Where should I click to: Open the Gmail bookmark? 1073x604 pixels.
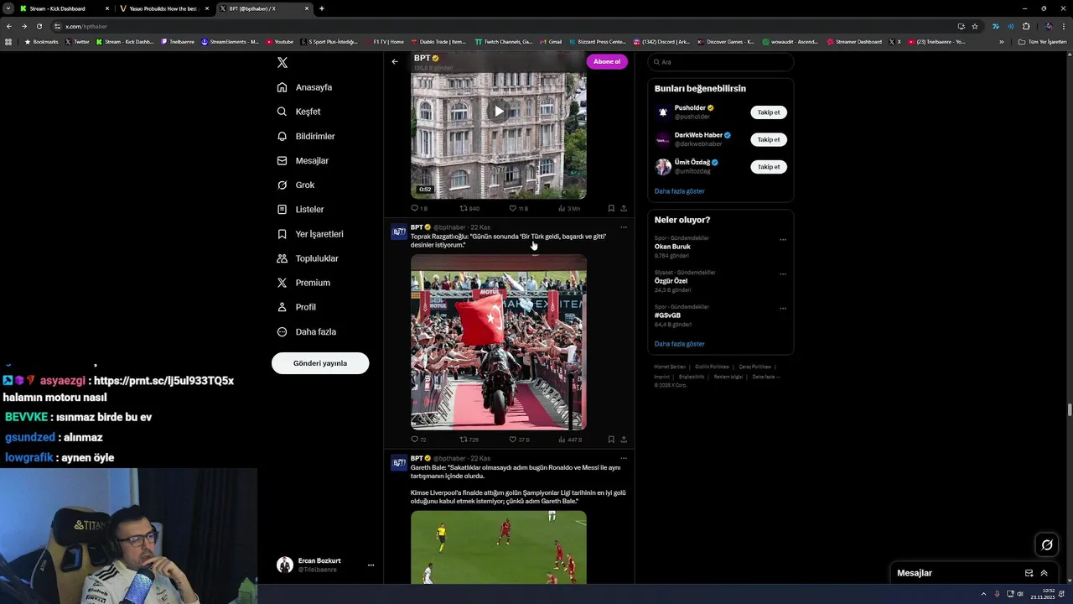(x=552, y=42)
